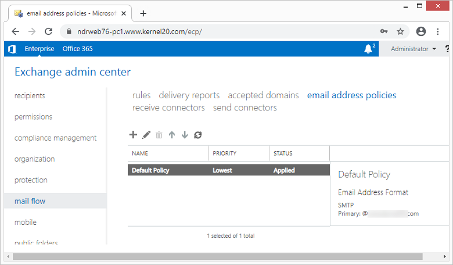Screen dimensions: 453x265
Task: Open the delivery reports tab
Action: click(x=189, y=95)
